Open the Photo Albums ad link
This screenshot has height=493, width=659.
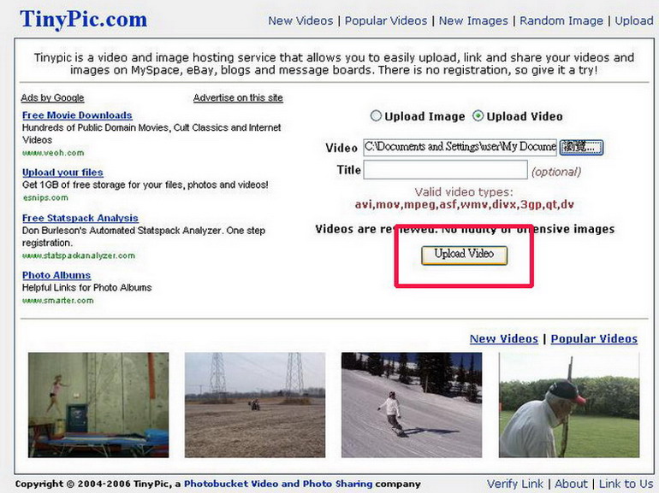tap(56, 275)
